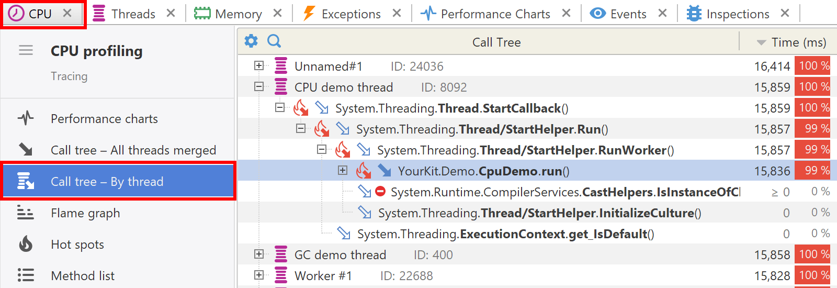Switch to the Threads tab
Image resolution: width=837 pixels, height=288 pixels.
click(x=133, y=14)
